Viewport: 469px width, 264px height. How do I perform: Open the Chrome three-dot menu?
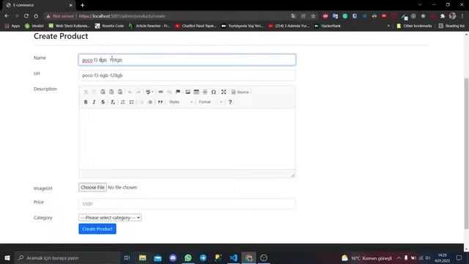click(x=462, y=16)
